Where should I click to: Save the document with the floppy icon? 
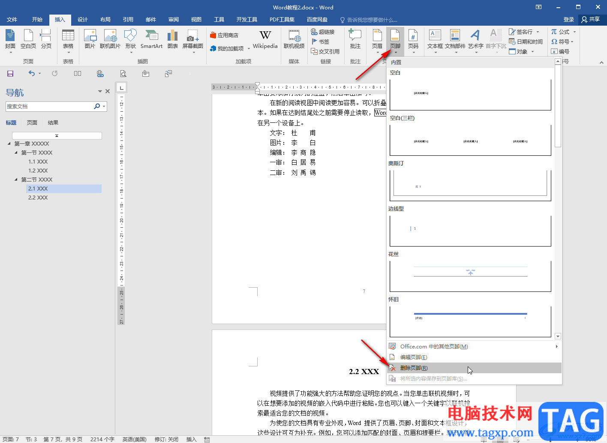point(10,74)
